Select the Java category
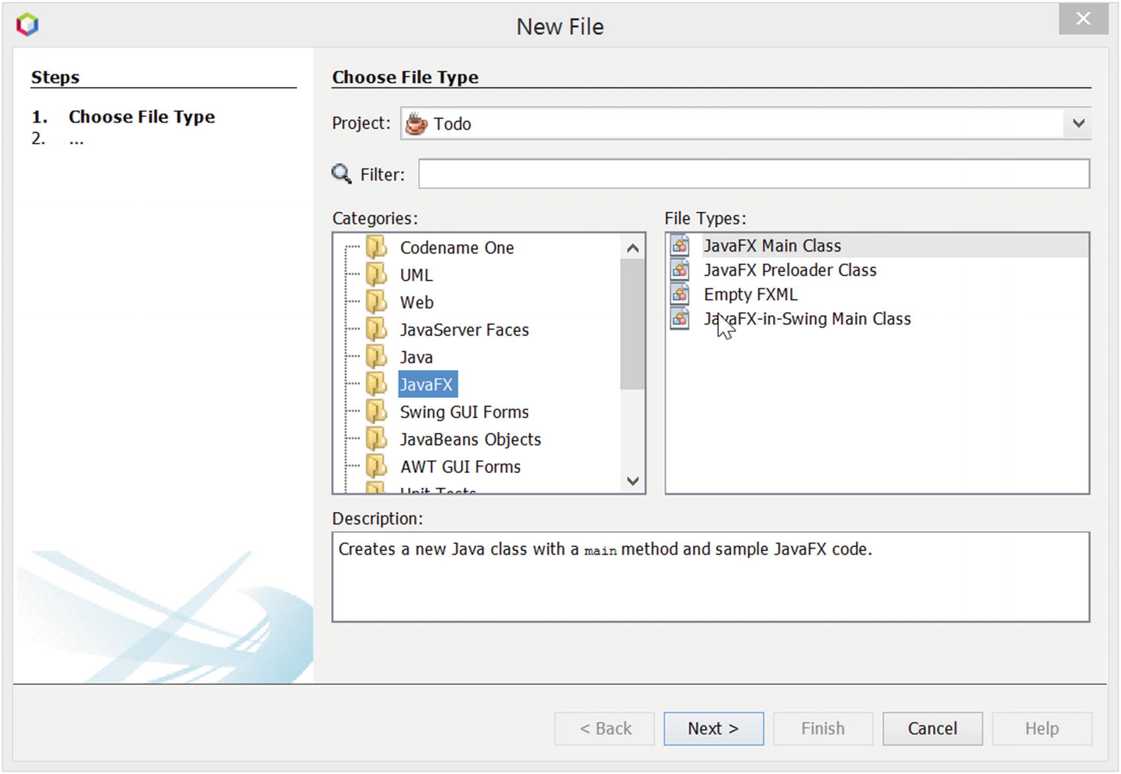The image size is (1121, 774). click(x=416, y=357)
